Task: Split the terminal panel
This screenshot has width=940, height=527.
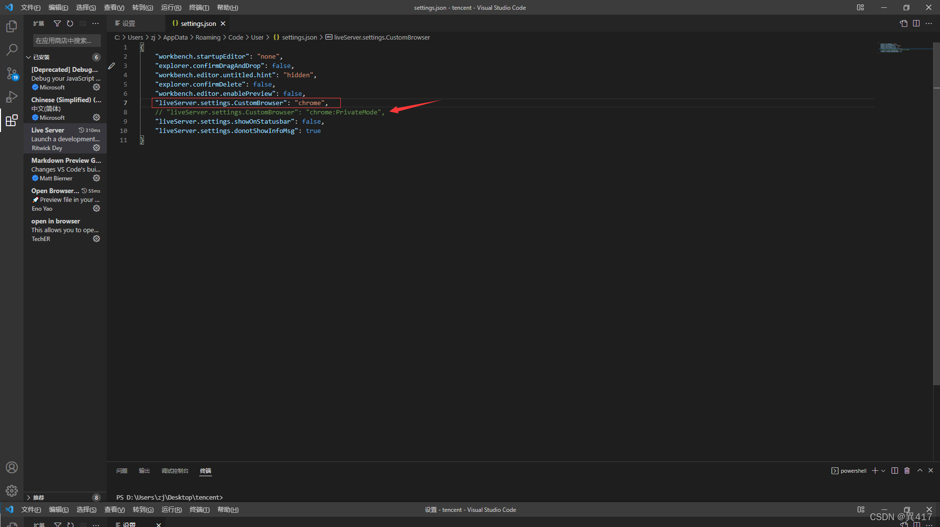Action: click(894, 470)
